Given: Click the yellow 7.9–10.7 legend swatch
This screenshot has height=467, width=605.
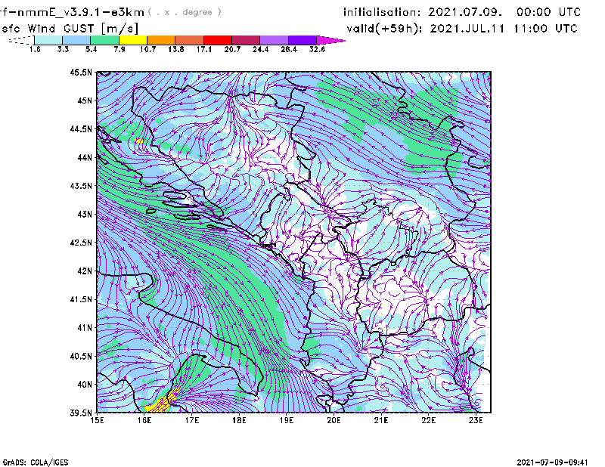Looking at the screenshot, I should click(133, 40).
